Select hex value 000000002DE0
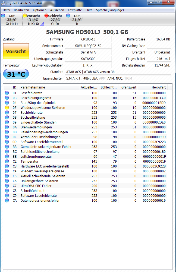176x272 pixels. pyautogui.click(x=154, y=122)
